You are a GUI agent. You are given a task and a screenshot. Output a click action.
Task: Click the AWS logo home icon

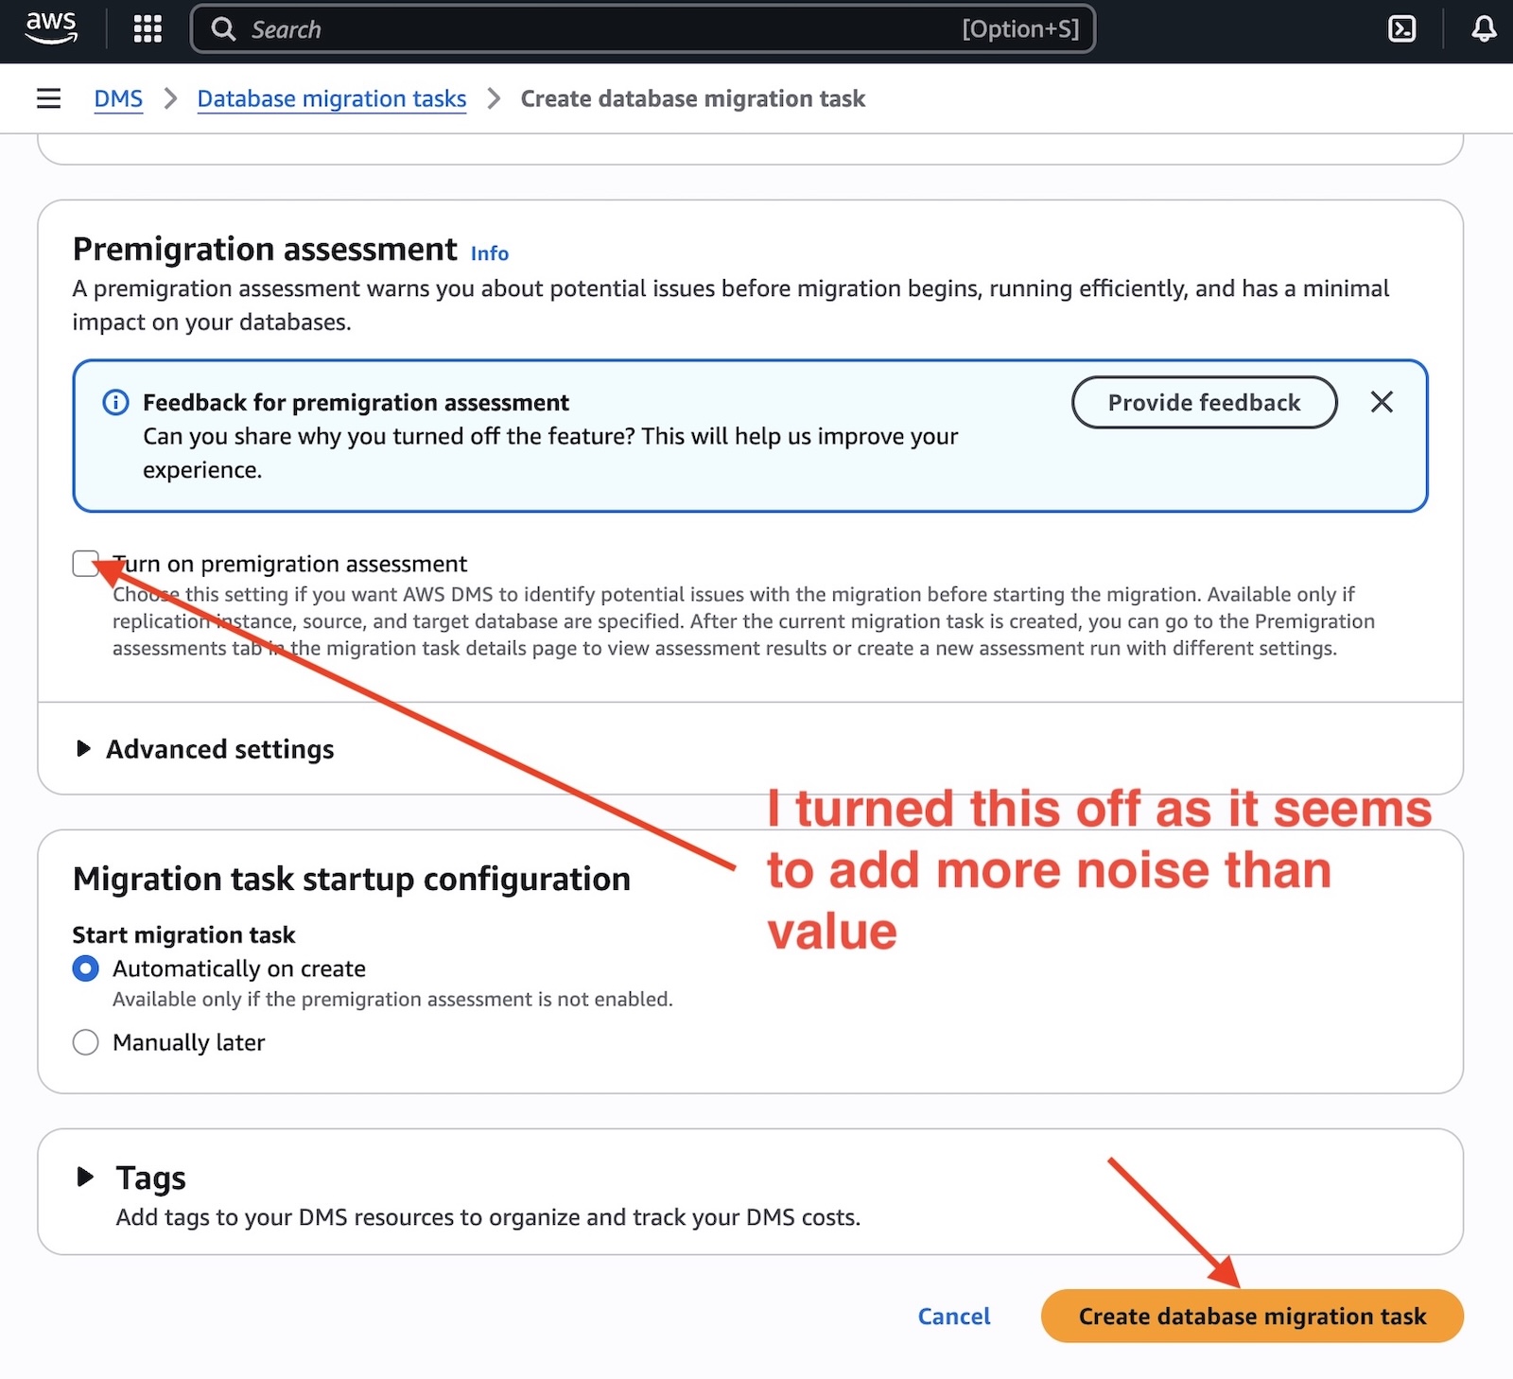(51, 28)
